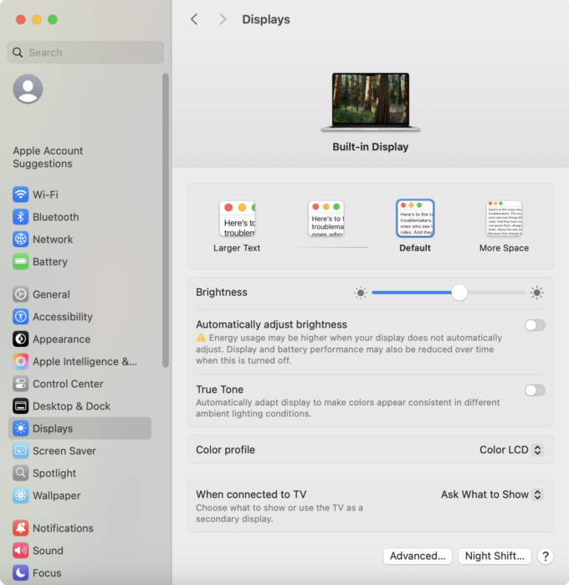Click the Brightness label
This screenshot has width=569, height=585.
click(222, 292)
